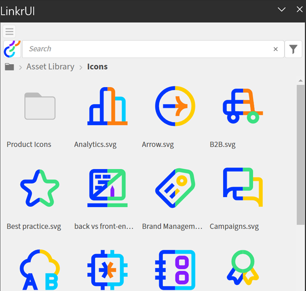The height and width of the screenshot is (291, 306).
Task: Collapse the LinkrUI panel with chevron
Action: 281,9
